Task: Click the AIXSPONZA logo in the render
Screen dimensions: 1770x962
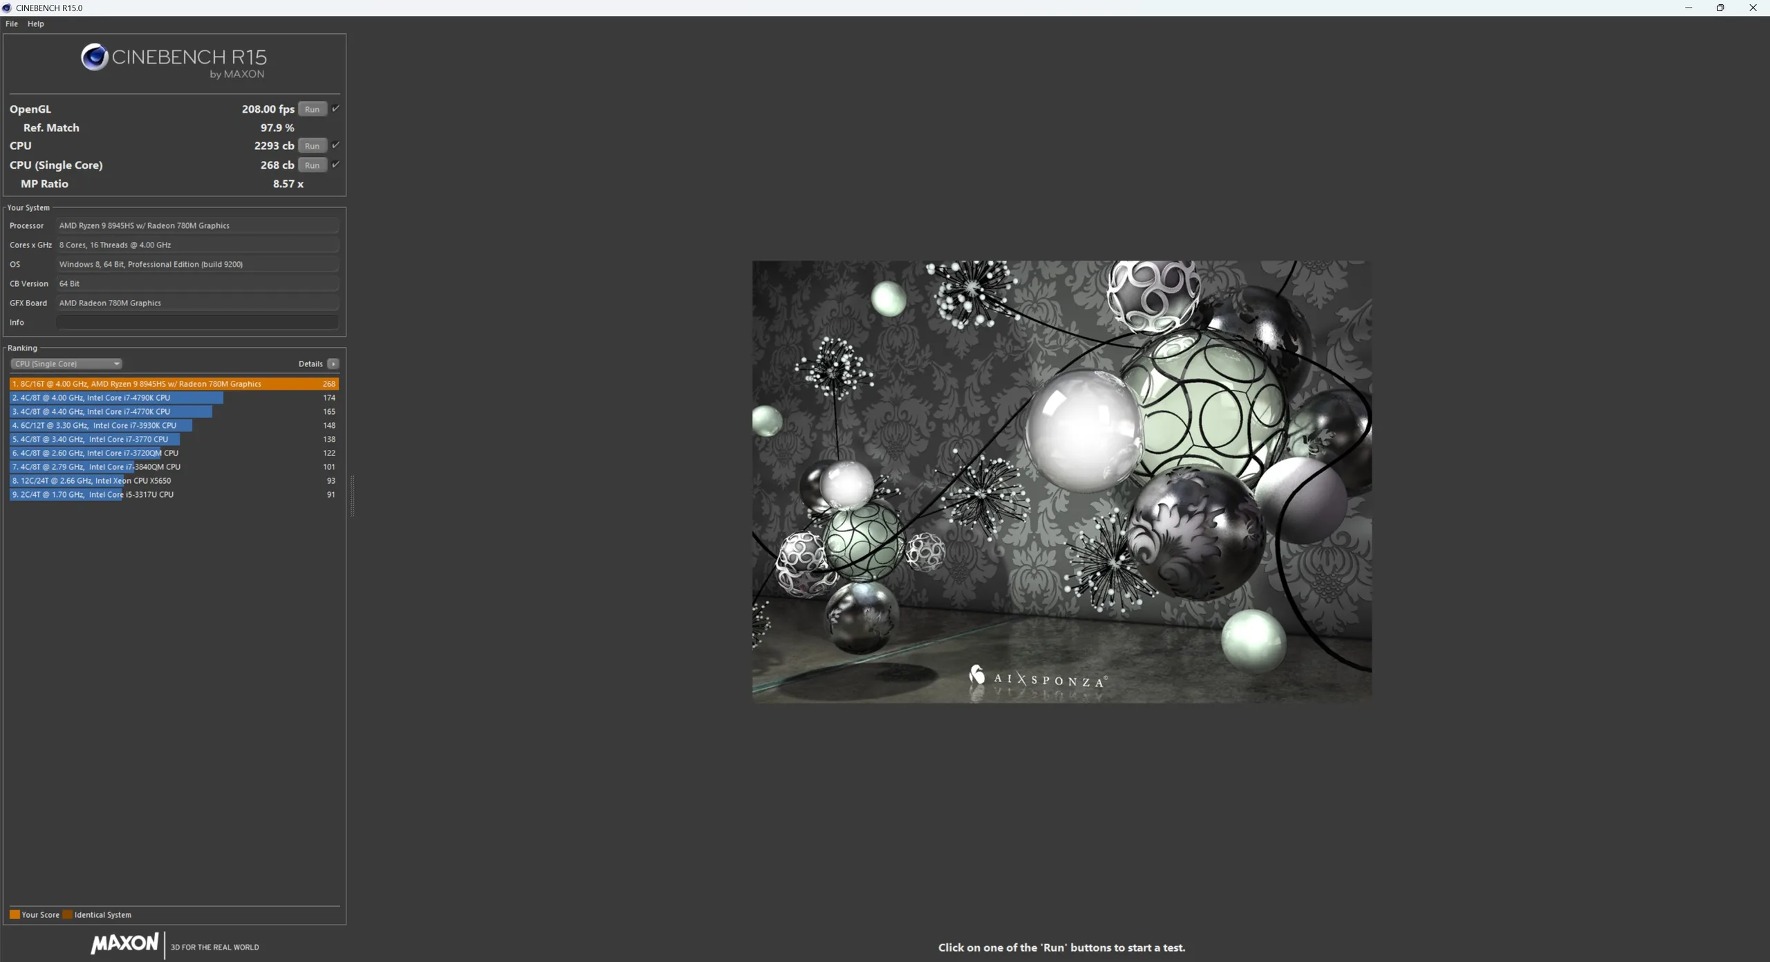Action: click(x=1038, y=678)
